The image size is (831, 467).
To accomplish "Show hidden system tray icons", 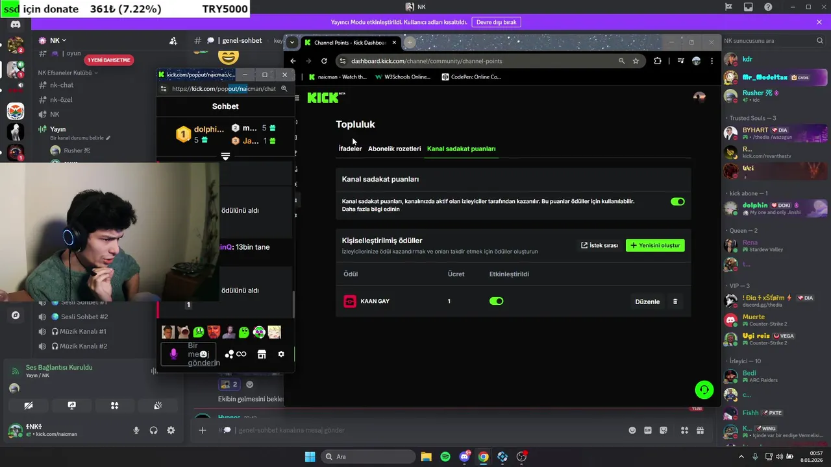I will (742, 457).
